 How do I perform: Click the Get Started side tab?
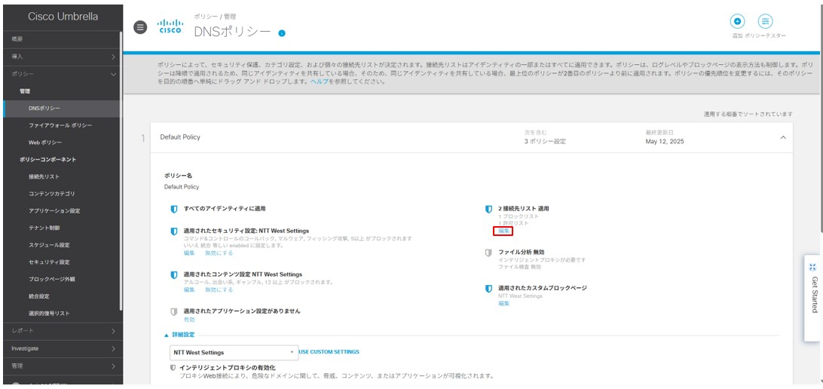(813, 298)
